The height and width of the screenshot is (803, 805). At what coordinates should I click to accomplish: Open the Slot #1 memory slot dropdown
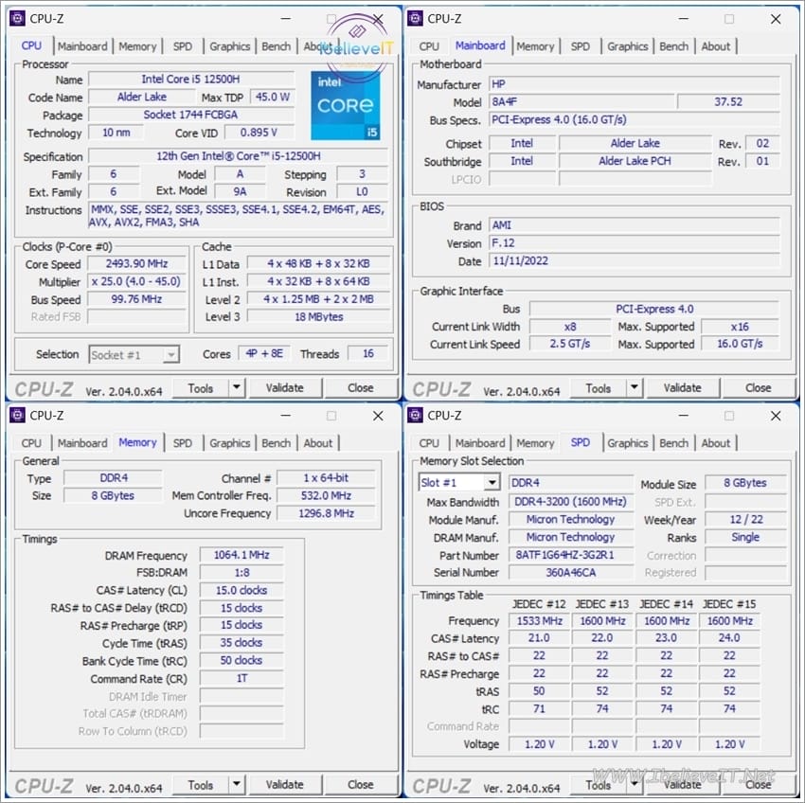pos(459,483)
